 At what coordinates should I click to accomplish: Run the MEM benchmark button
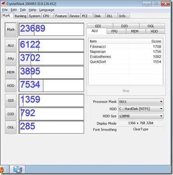click(11, 72)
